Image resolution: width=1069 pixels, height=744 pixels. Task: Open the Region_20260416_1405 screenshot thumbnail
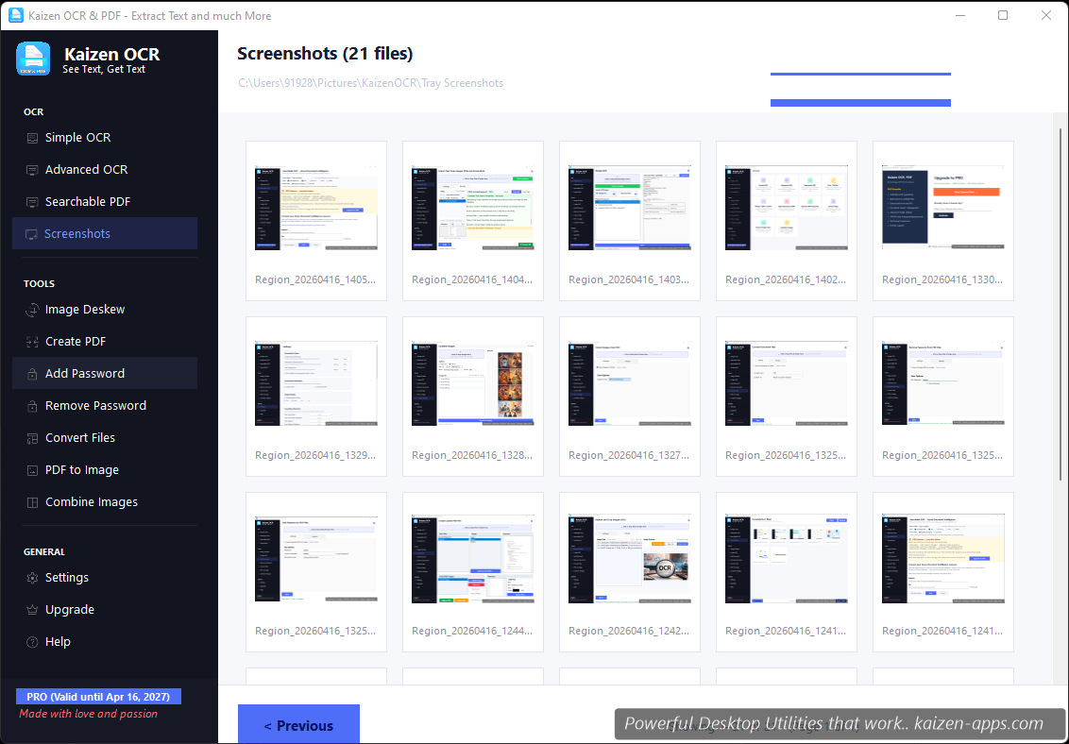315,208
